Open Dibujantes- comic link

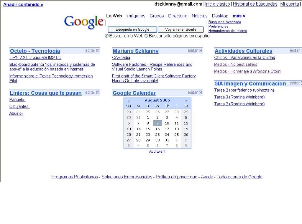click(x=20, y=106)
